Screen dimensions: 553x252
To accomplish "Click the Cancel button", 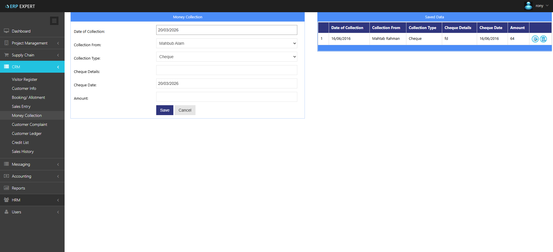I will (185, 110).
